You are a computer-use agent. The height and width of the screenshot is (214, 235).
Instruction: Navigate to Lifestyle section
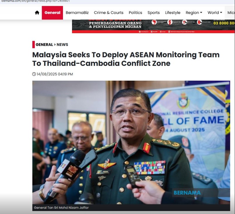tap(173, 13)
